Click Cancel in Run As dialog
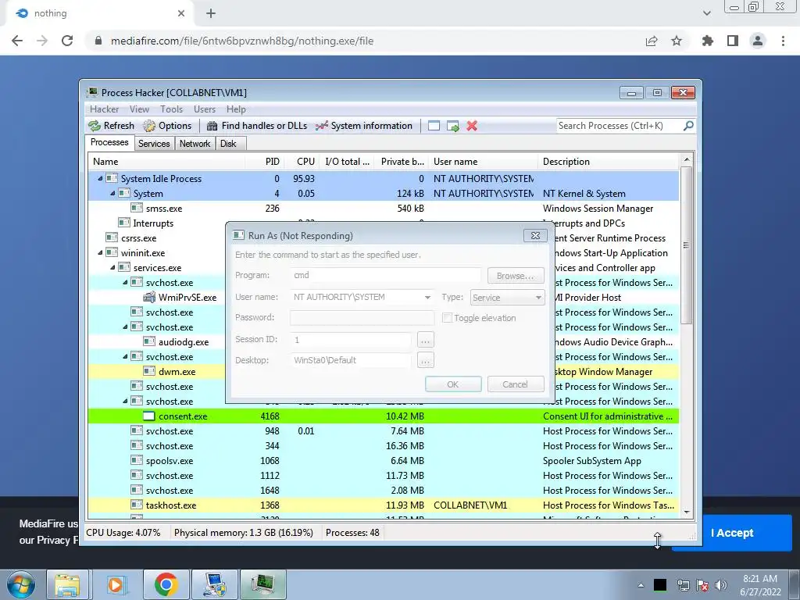The image size is (800, 600). (x=516, y=384)
